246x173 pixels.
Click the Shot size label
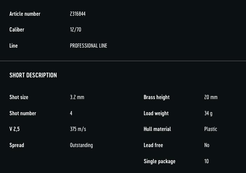pyautogui.click(x=19, y=97)
